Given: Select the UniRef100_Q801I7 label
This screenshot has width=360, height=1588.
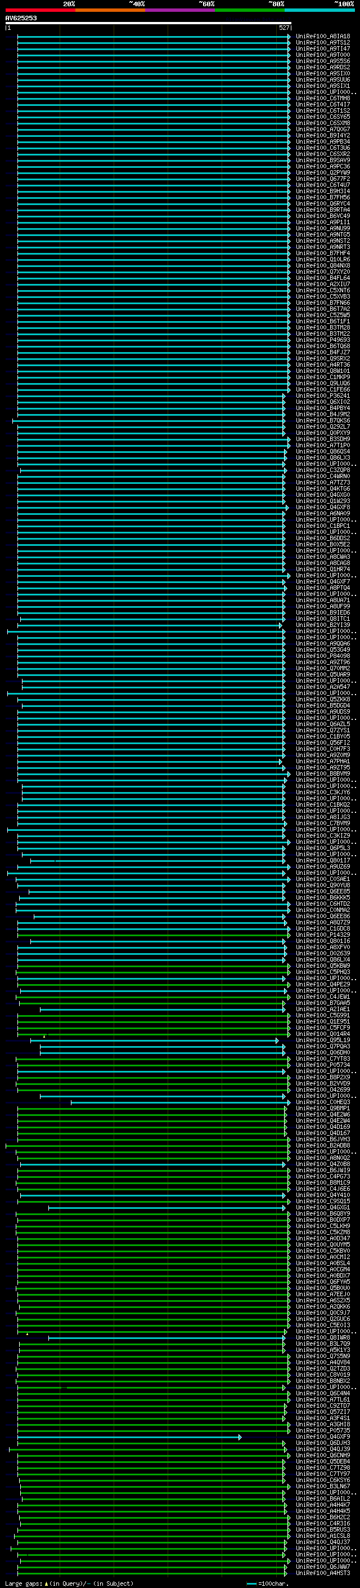Looking at the screenshot, I should tap(323, 860).
